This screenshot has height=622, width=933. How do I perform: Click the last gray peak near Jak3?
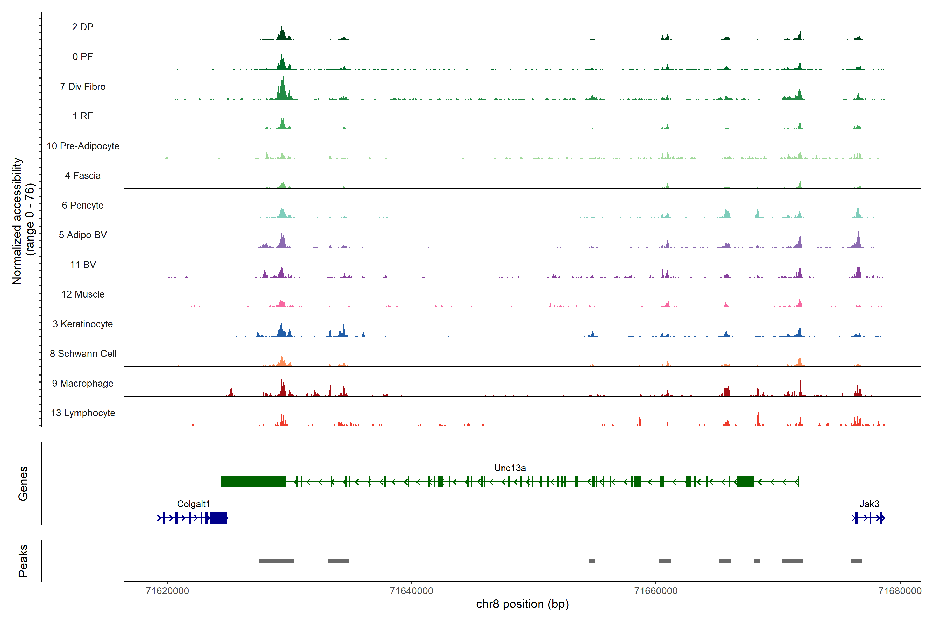[857, 561]
